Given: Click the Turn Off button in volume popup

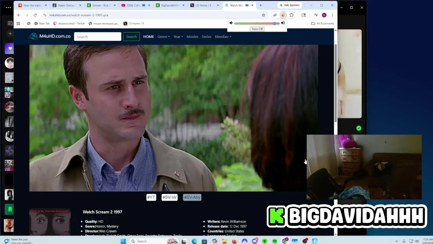Looking at the screenshot, I should click(x=257, y=29).
